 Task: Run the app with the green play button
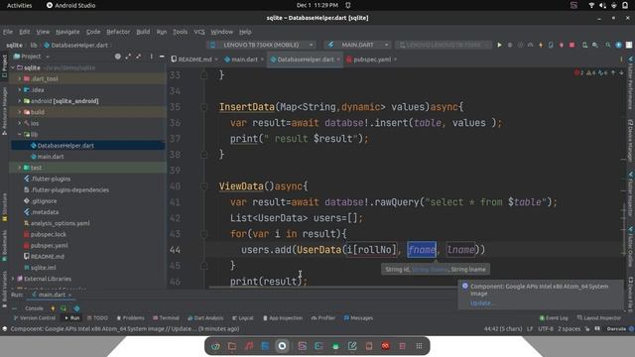pyautogui.click(x=499, y=45)
